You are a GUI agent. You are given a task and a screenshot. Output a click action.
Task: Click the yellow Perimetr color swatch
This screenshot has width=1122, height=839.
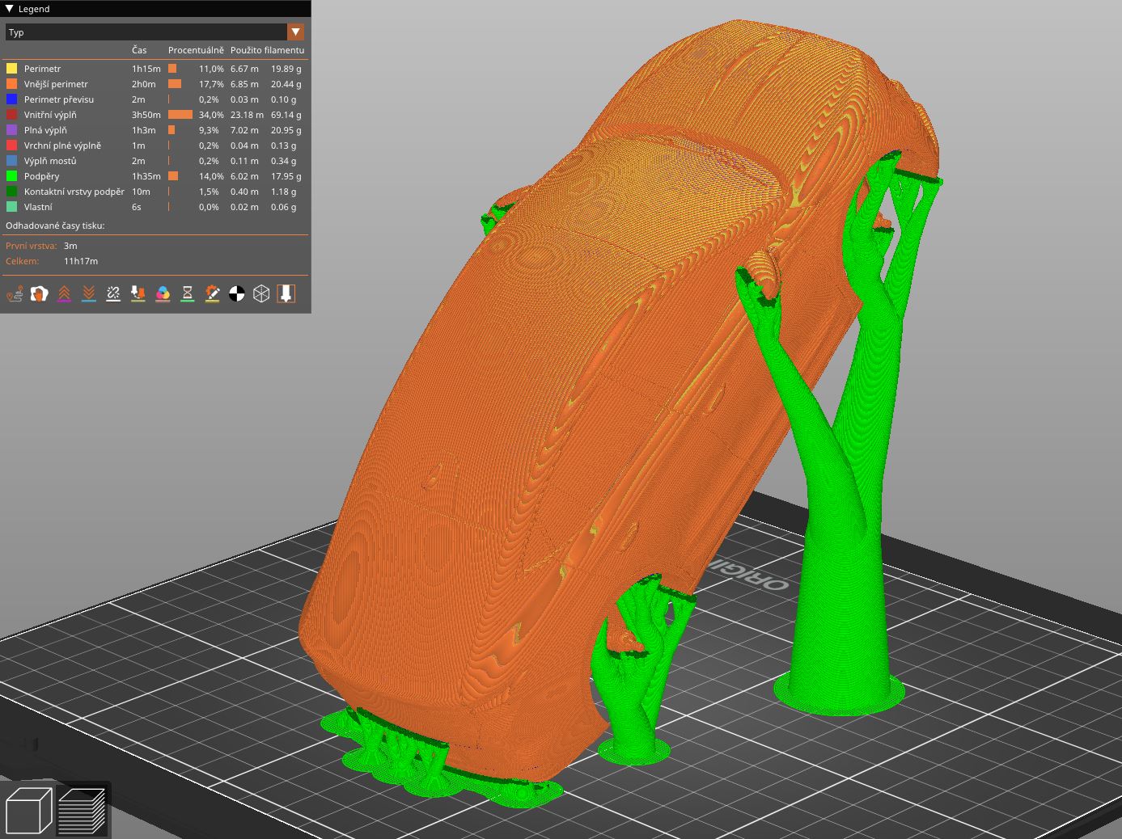click(x=11, y=69)
